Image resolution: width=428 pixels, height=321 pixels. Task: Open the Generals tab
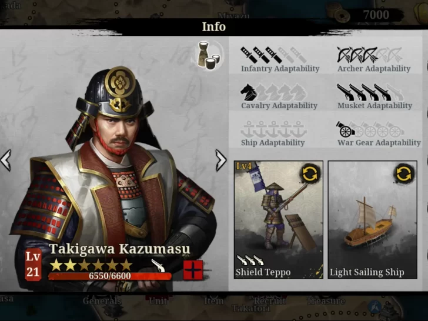click(102, 301)
